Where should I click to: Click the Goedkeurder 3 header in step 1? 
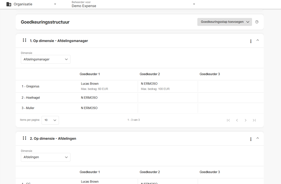point(210,74)
